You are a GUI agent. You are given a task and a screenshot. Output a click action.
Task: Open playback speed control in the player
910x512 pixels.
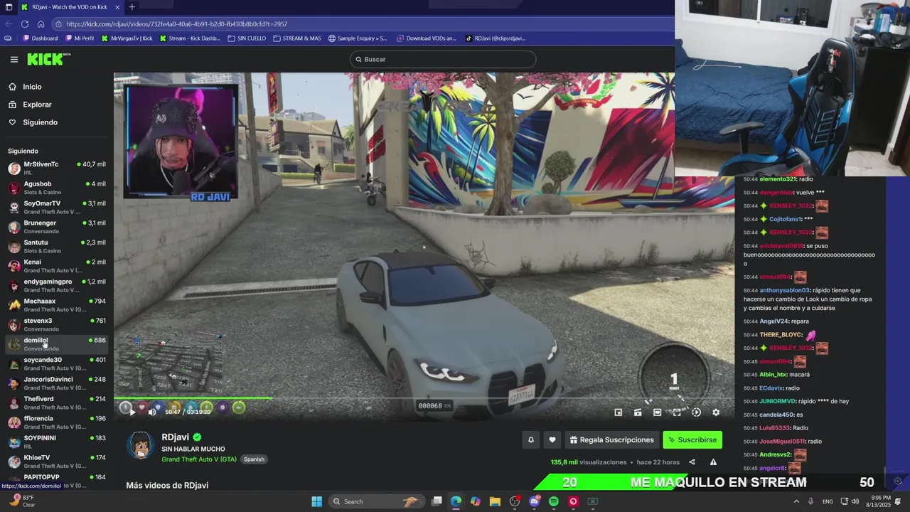pos(696,412)
